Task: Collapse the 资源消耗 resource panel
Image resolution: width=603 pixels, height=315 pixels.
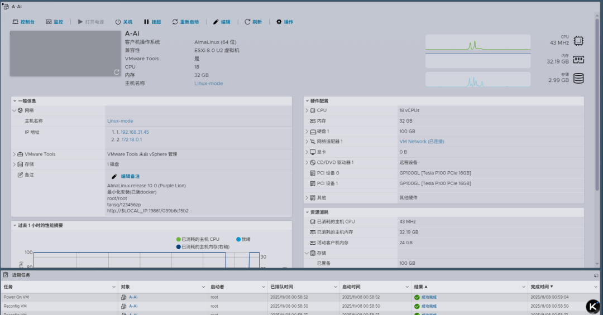Action: click(307, 212)
